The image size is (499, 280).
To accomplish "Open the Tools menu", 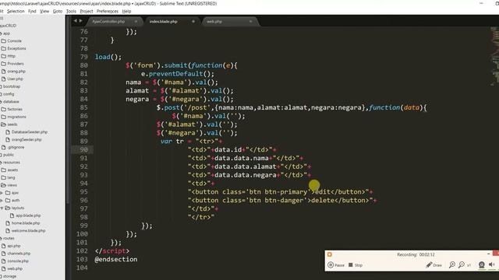I will [71, 11].
